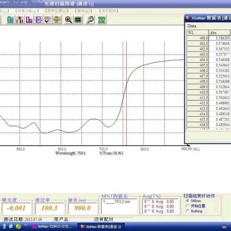
Task: Click the transmittance value 100.3 field
Action: [x=49, y=208]
